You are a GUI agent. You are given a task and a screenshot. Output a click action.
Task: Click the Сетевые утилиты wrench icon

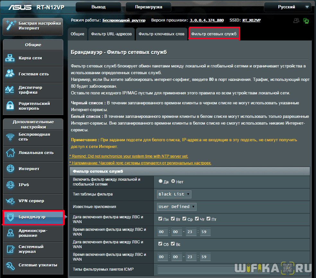click(10, 265)
